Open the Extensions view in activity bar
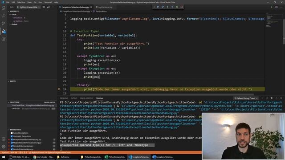Viewport: 285px width, 160px height. pyautogui.click(x=4, y=39)
